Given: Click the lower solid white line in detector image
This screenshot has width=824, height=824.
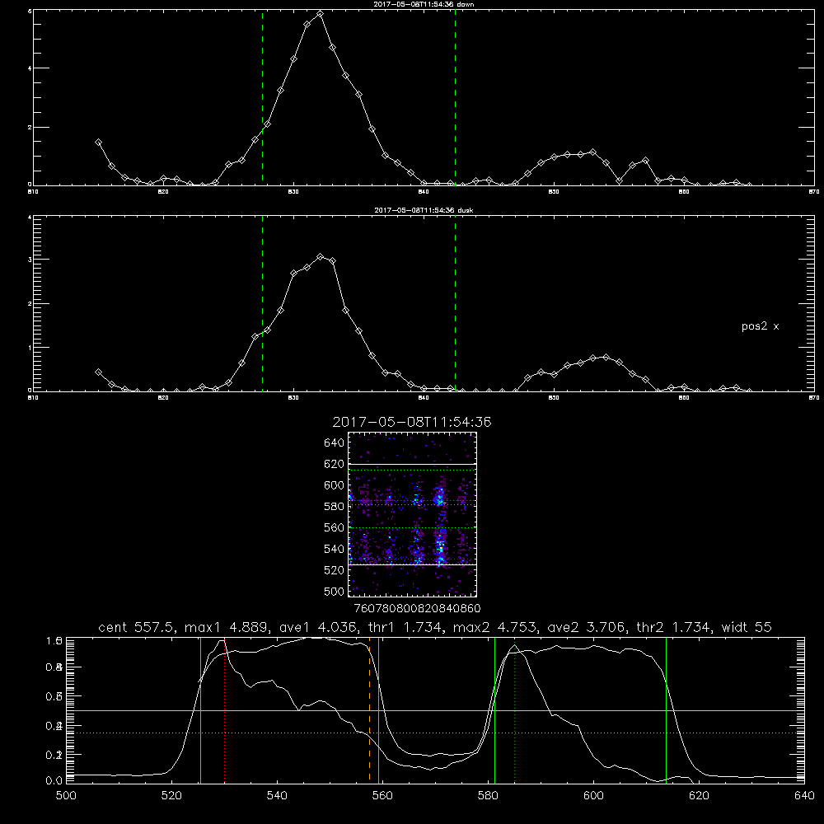Looking at the screenshot, I should tap(412, 564).
